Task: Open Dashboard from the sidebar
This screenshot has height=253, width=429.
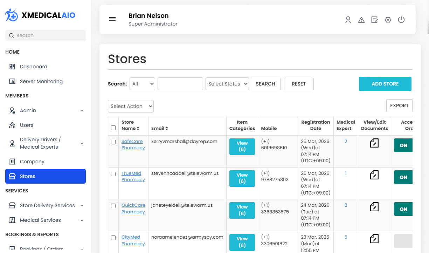Action: pyautogui.click(x=33, y=67)
